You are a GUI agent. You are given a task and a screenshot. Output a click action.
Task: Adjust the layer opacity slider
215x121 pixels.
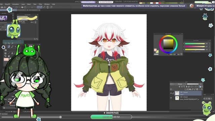193,84
